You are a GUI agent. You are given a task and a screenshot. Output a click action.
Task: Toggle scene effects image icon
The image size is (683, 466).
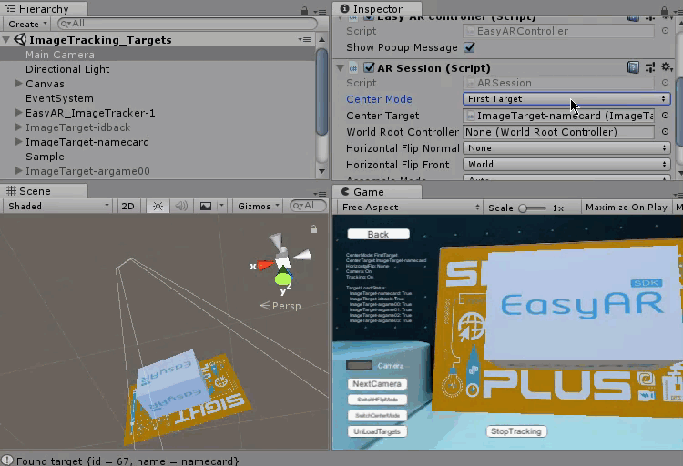click(x=205, y=206)
